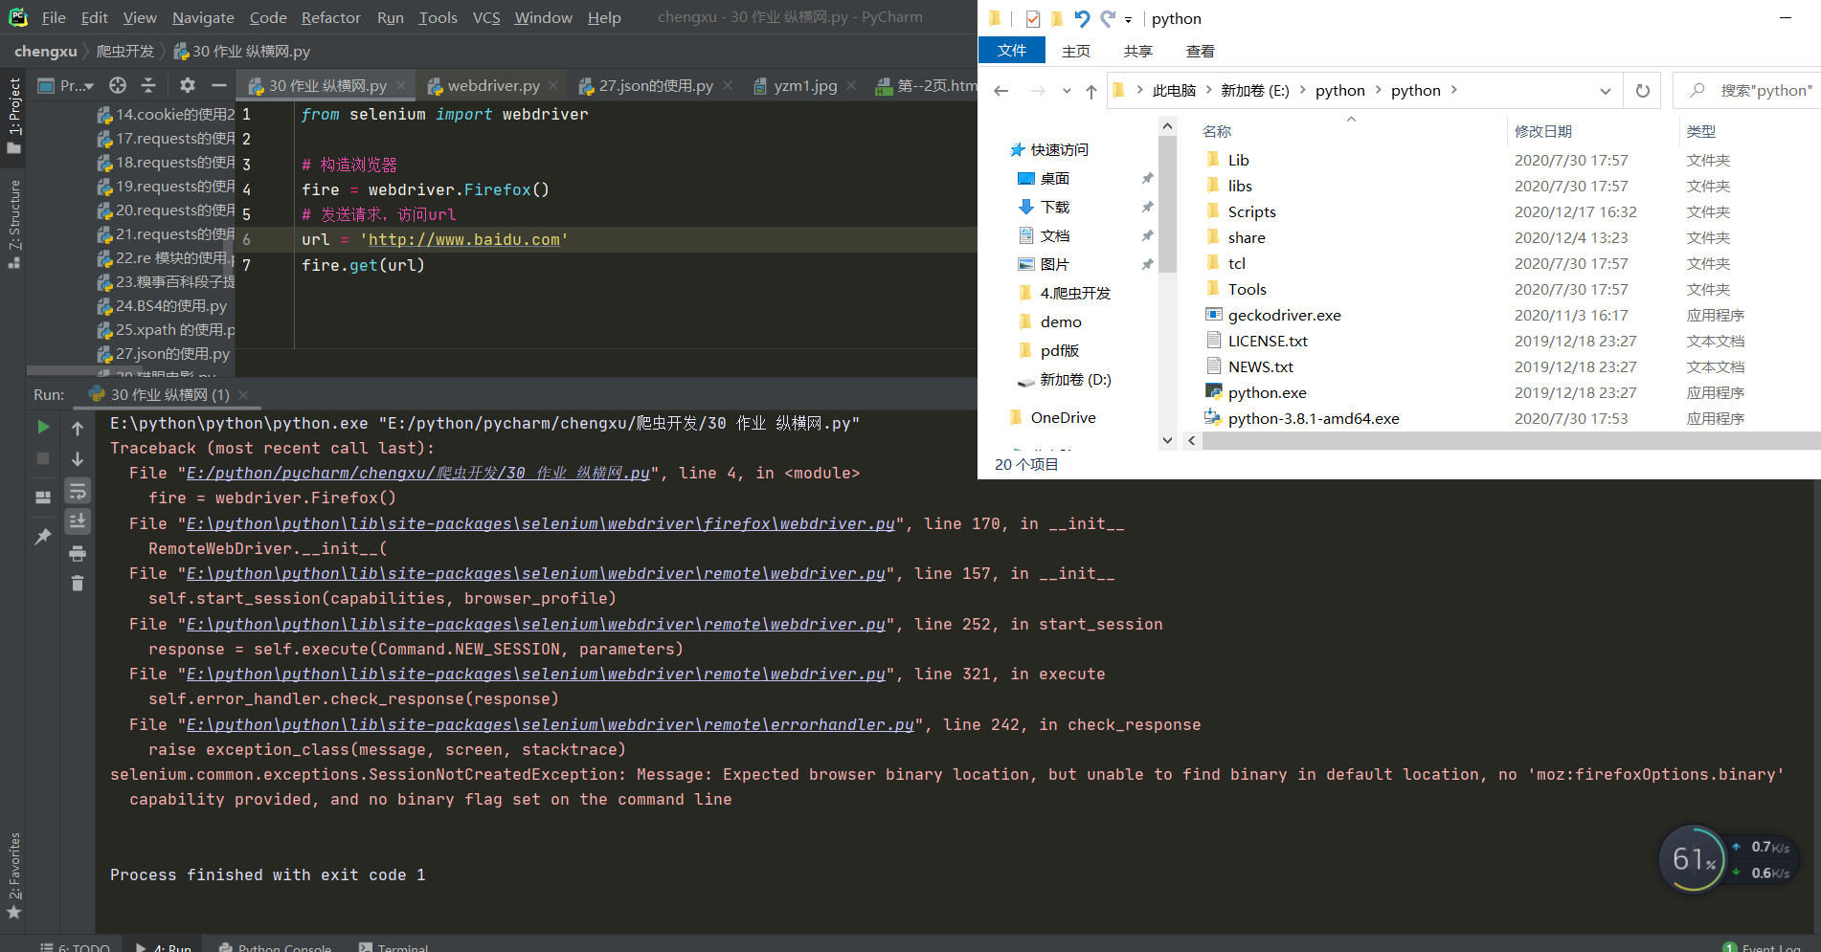Open the Refactor menu in PyCharm

pos(331,17)
